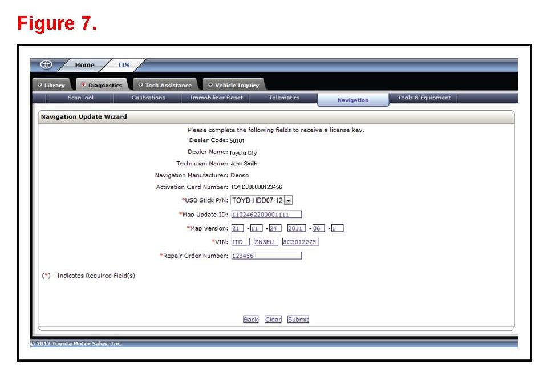Open the Immobilizer Reset section

click(x=217, y=98)
